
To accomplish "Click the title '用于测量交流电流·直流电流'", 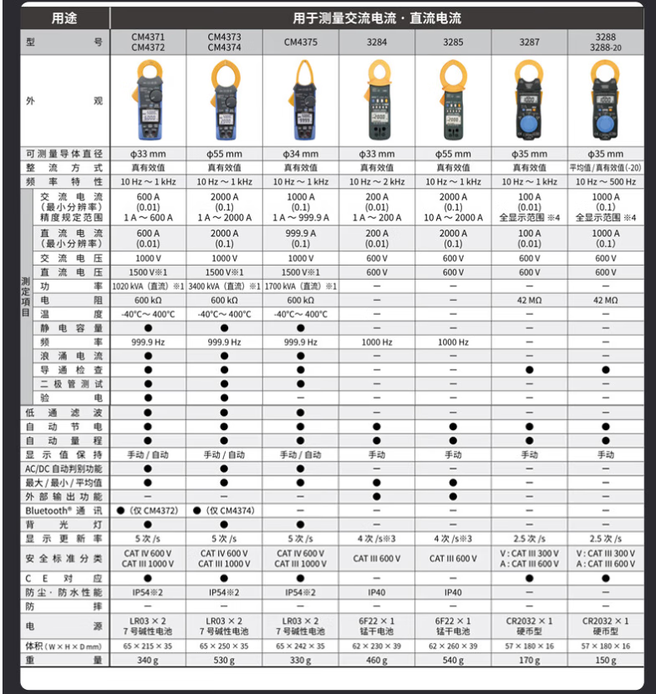I will [377, 18].
